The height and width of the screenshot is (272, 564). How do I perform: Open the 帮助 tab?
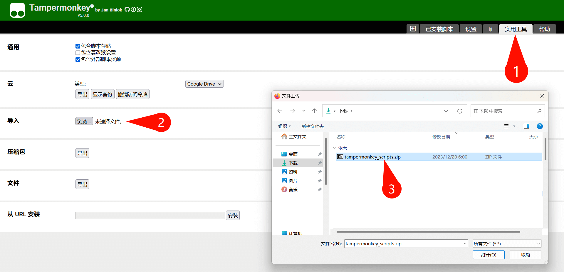click(545, 29)
